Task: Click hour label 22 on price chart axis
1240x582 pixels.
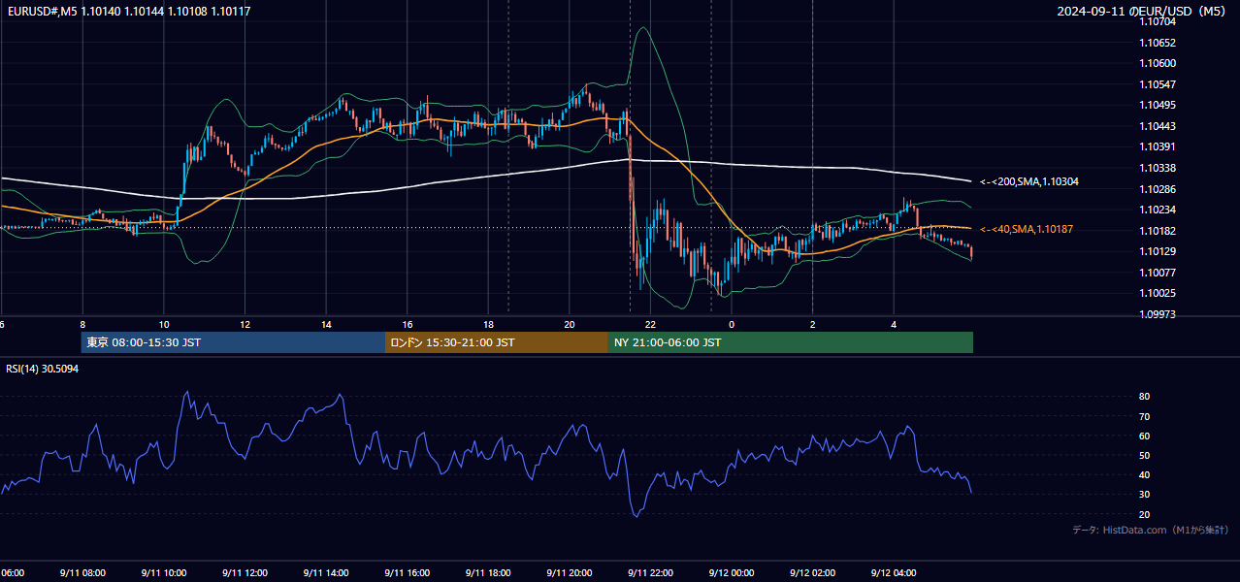Action: point(650,325)
